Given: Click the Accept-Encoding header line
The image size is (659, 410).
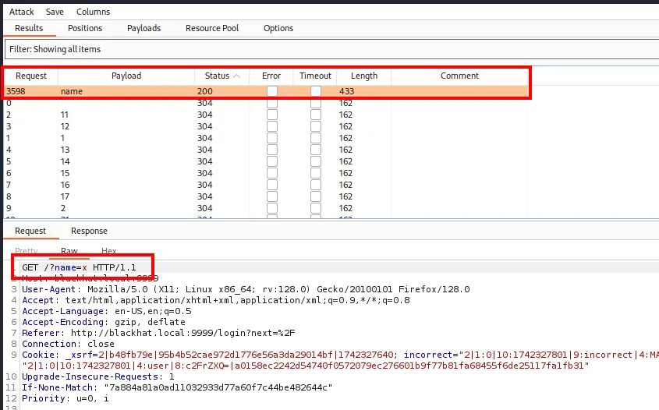Looking at the screenshot, I should click(104, 322).
